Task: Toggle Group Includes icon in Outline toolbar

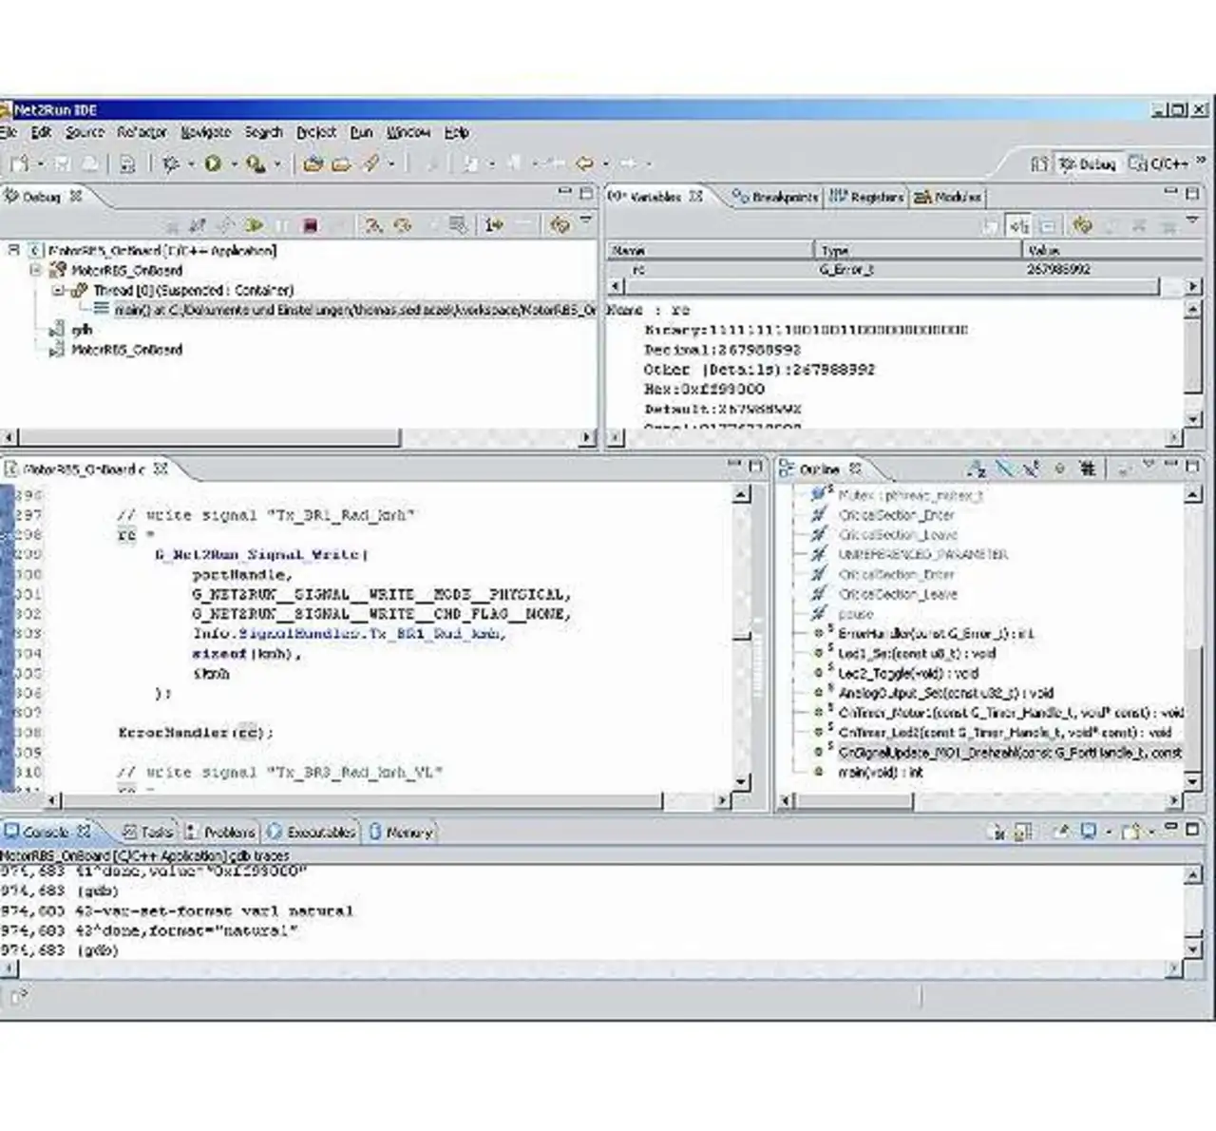Action: 1088,469
